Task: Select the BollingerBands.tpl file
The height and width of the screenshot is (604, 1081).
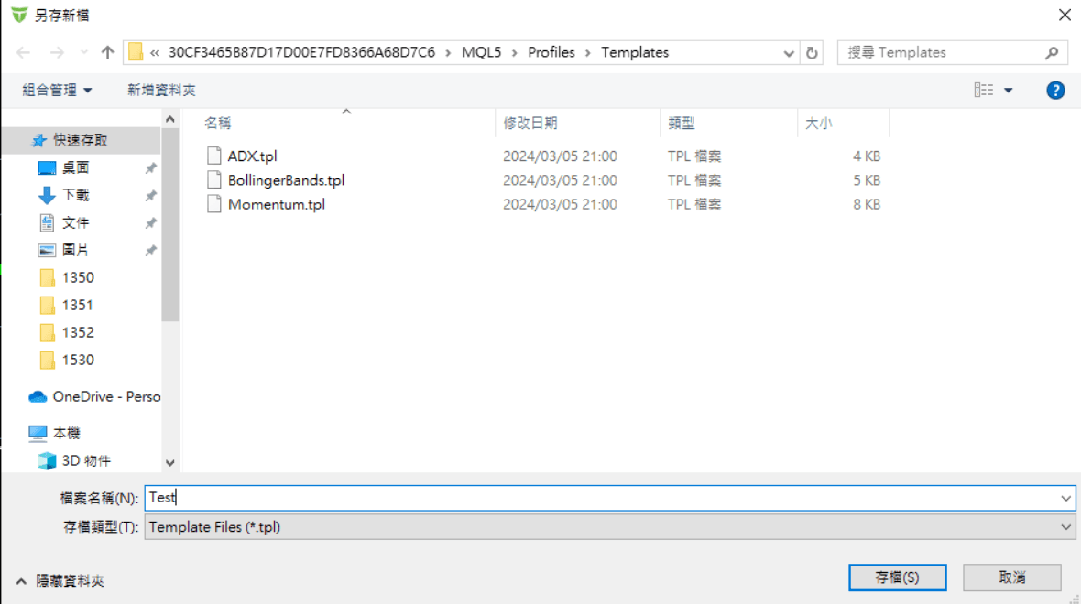Action: click(x=286, y=180)
